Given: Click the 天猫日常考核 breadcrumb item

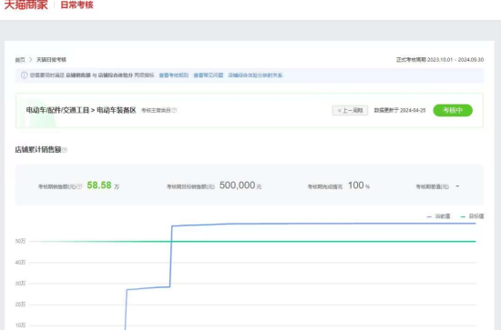Looking at the screenshot, I should pos(51,60).
